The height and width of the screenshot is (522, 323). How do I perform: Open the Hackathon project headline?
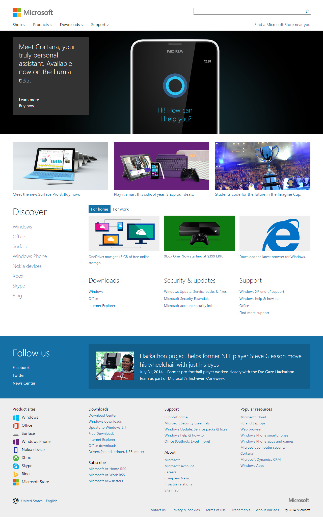pos(221,360)
